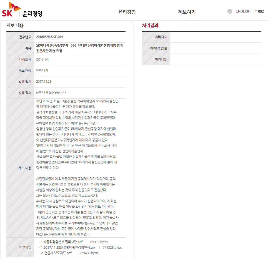This screenshot has width=268, height=259.
Task: Click the SK butterfly logo
Action: pos(11,9)
